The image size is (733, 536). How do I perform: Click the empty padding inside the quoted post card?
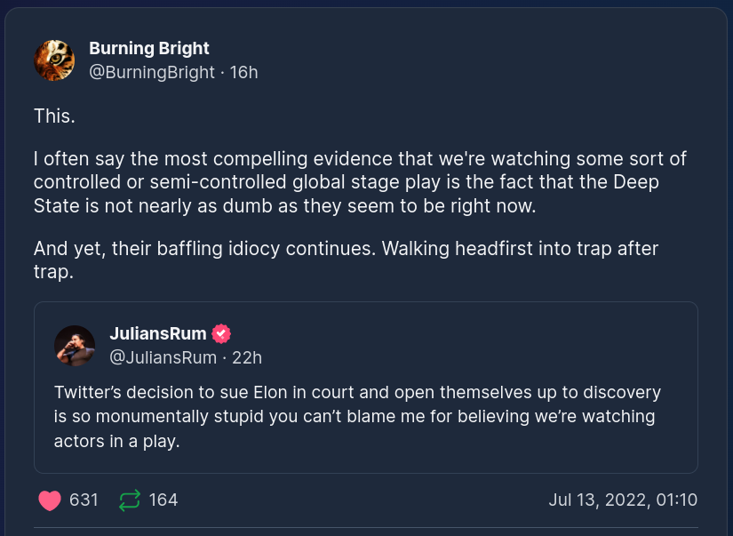coord(533,347)
